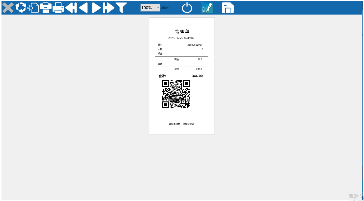Click the 人数 label
Image resolution: width=364 pixels, height=201 pixels.
pyautogui.click(x=160, y=49)
